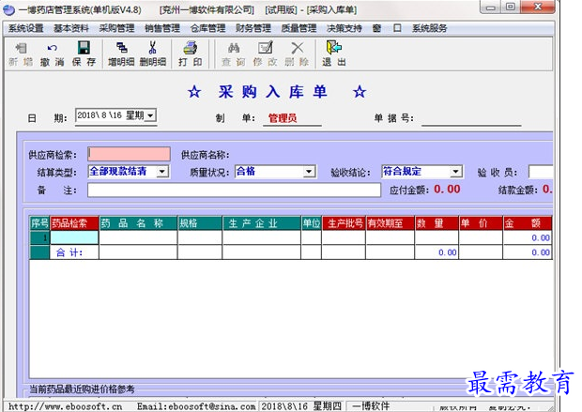The width and height of the screenshot is (582, 412).
Task: Open the 窗口 menu
Action: [x=387, y=28]
